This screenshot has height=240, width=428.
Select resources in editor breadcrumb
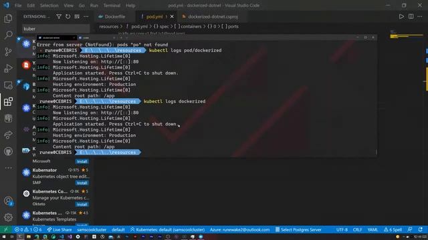click(108, 27)
